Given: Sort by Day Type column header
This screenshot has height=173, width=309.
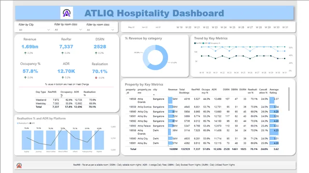Looking at the screenshot, I should click(x=41, y=92).
